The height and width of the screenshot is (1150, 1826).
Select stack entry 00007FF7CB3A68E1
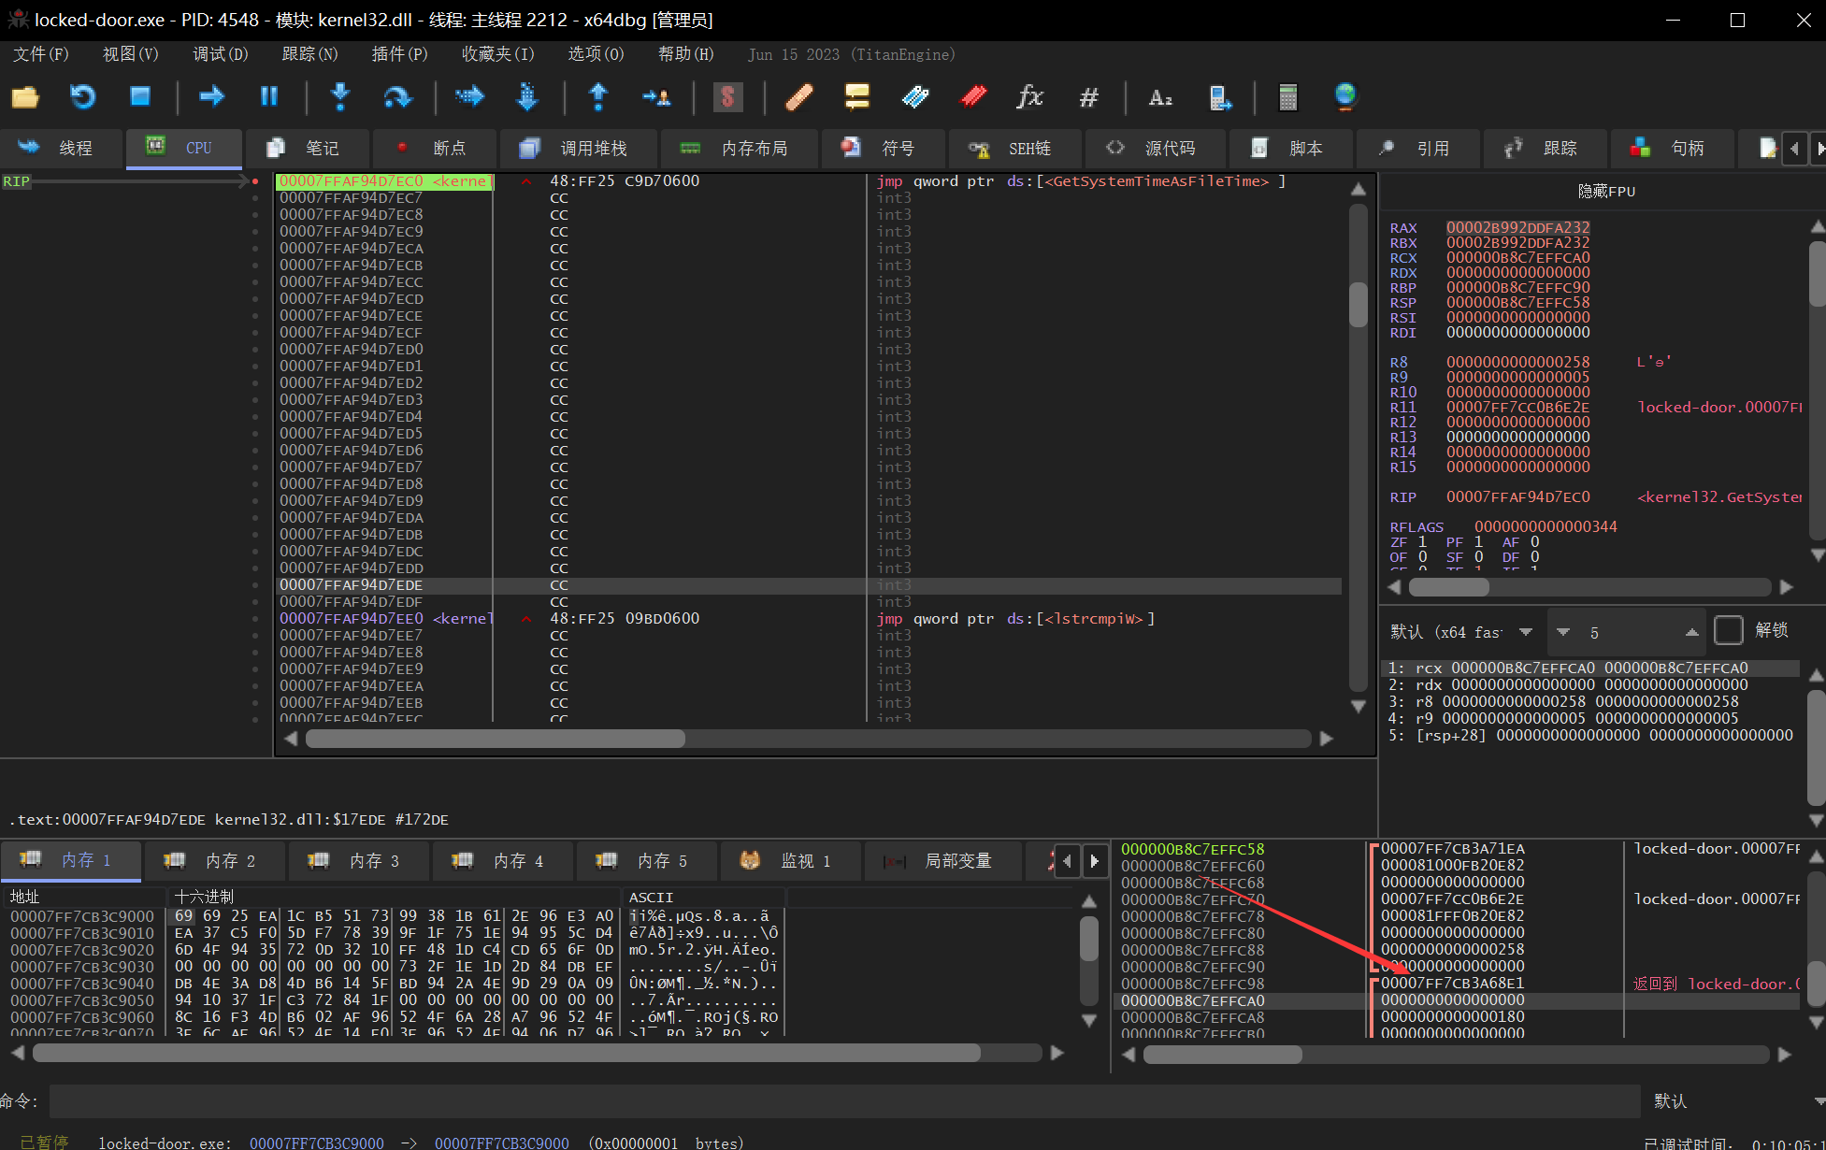pyautogui.click(x=1452, y=984)
